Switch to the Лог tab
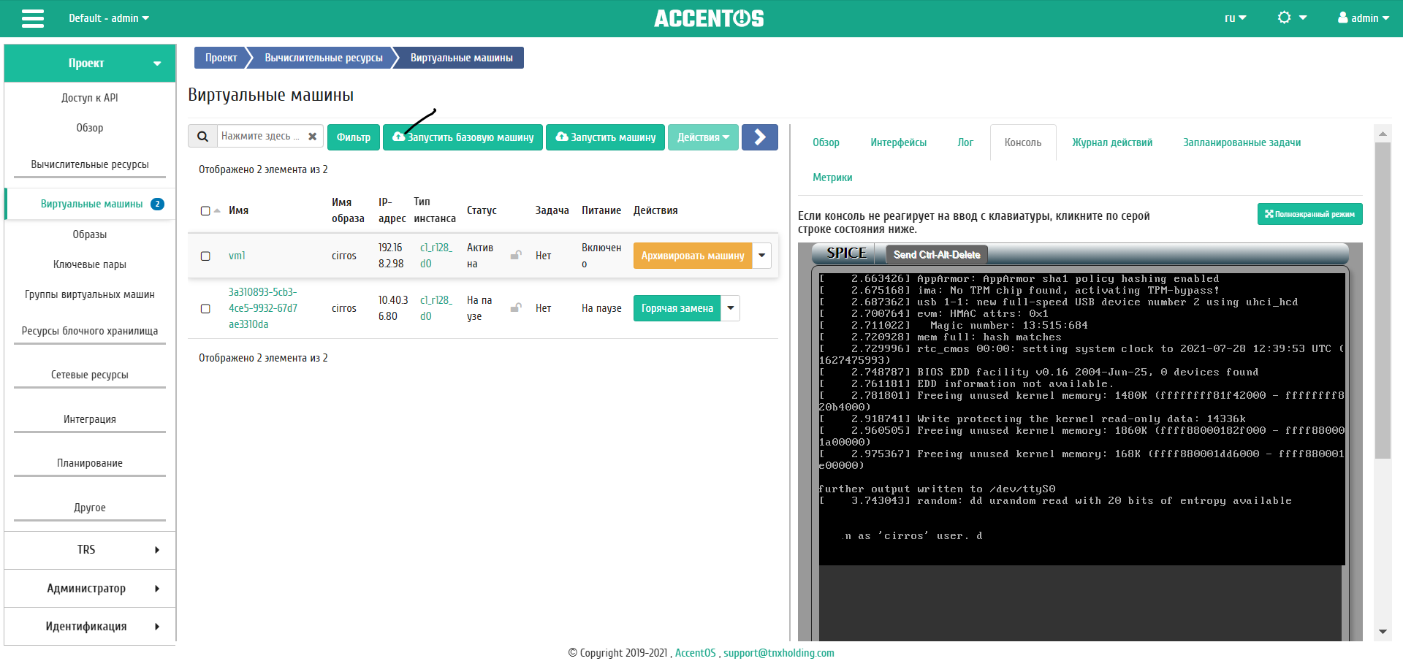1403x661 pixels. tap(965, 142)
